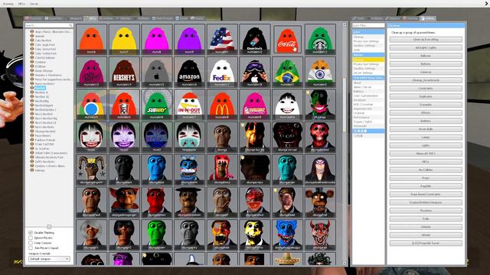Spawn the Subway munci nextbot
The width and height of the screenshot is (490, 275).
coord(156,105)
